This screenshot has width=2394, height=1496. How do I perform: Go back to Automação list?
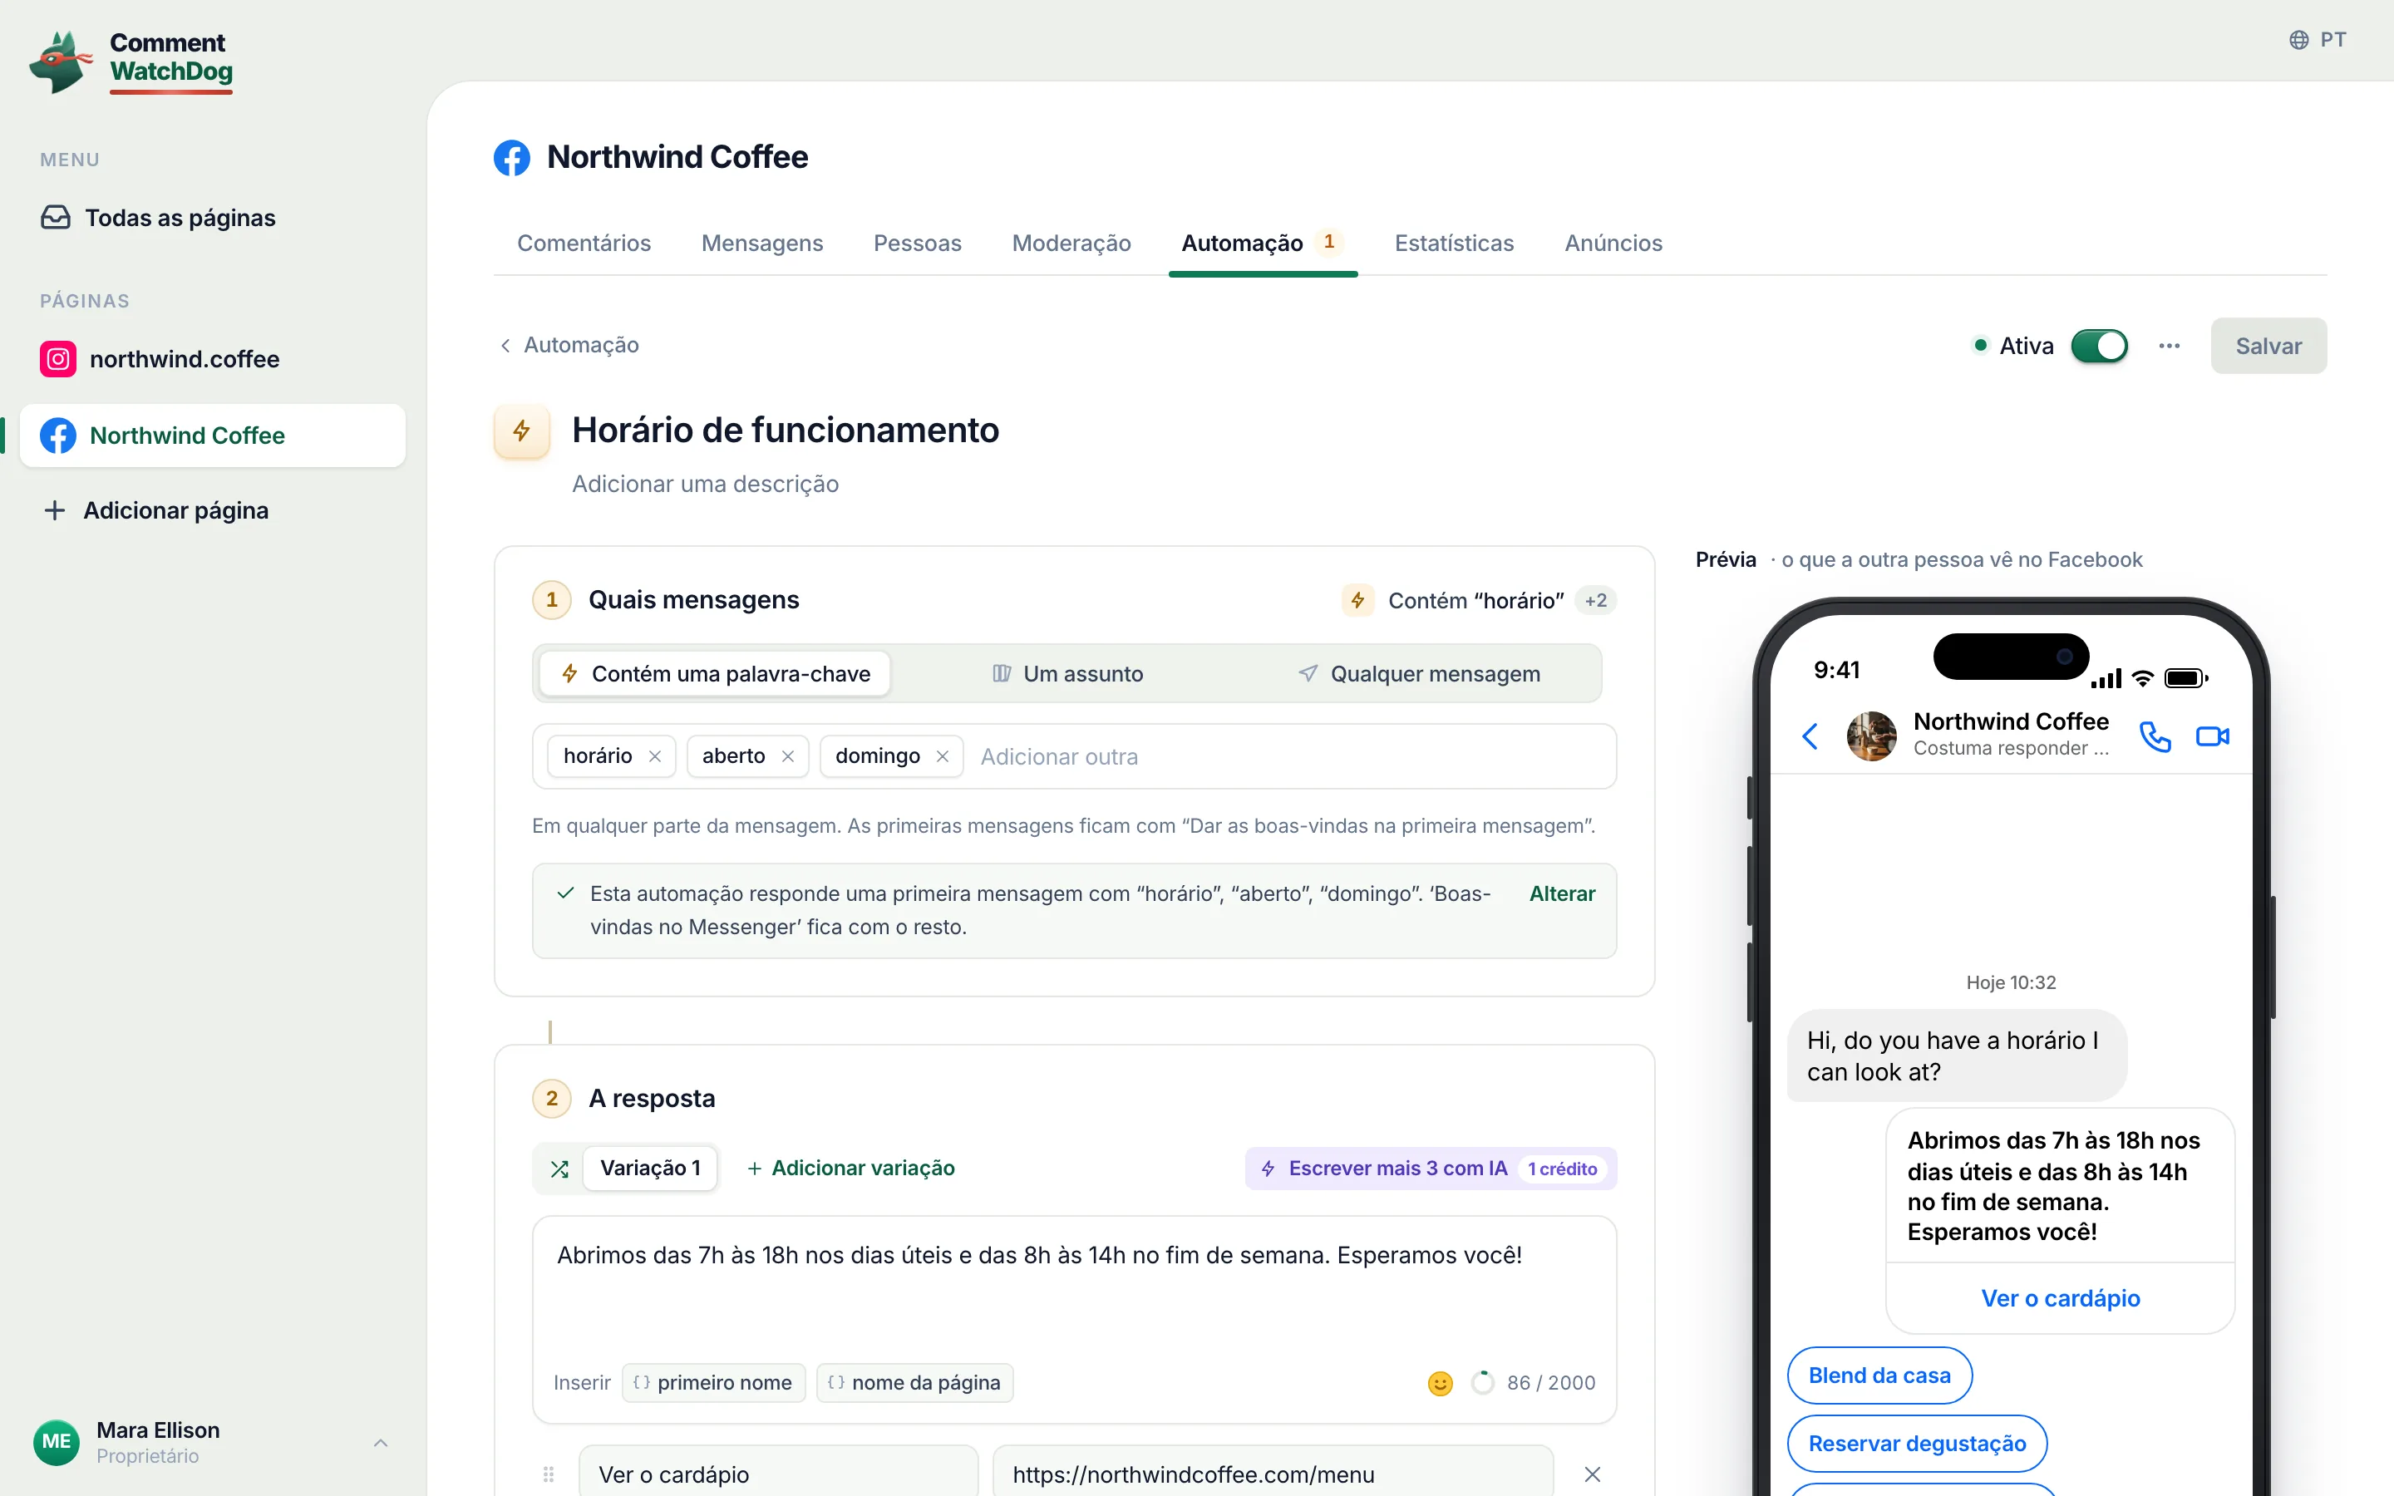tap(569, 344)
